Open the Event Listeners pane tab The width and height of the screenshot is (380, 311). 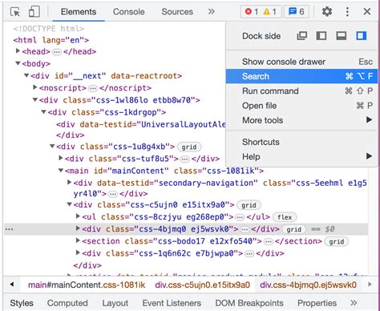point(172,303)
